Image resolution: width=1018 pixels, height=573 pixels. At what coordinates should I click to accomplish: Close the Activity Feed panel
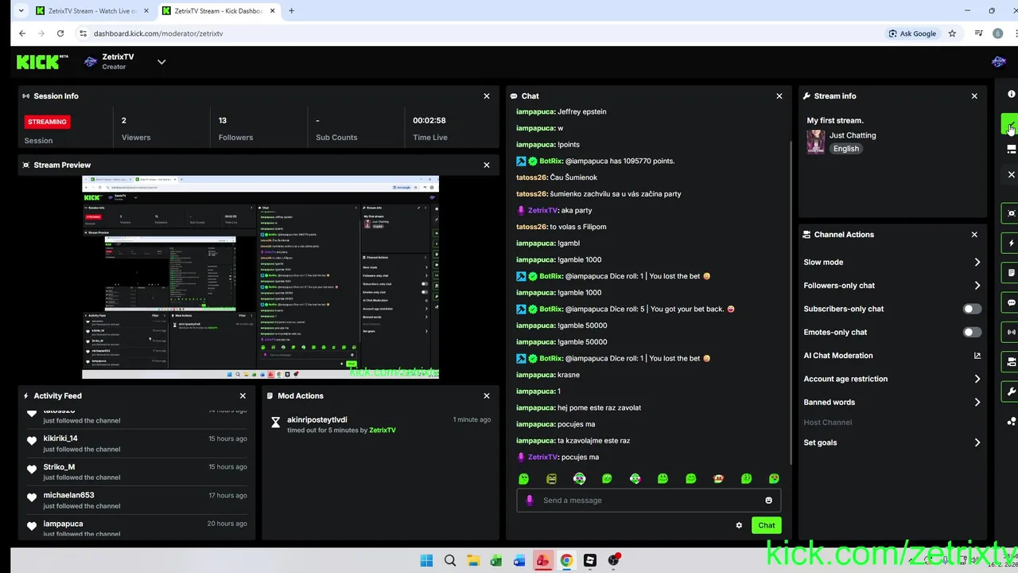pyautogui.click(x=243, y=396)
